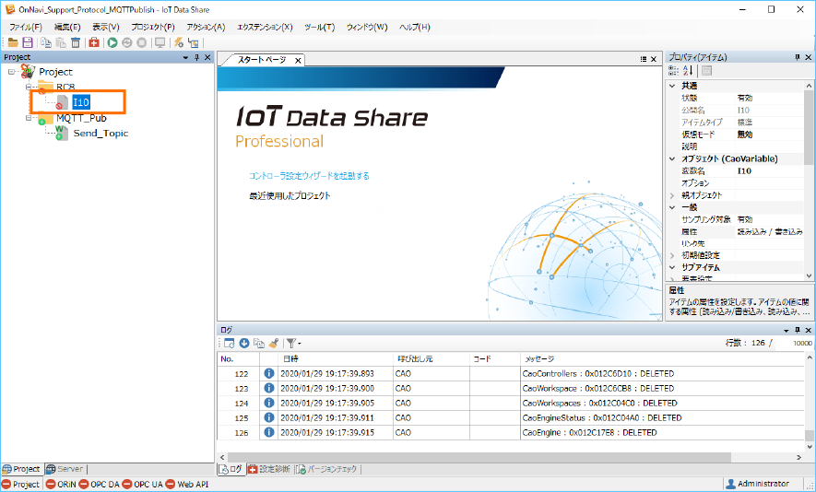Pin the log panel
This screenshot has width=816, height=492.
coord(798,330)
